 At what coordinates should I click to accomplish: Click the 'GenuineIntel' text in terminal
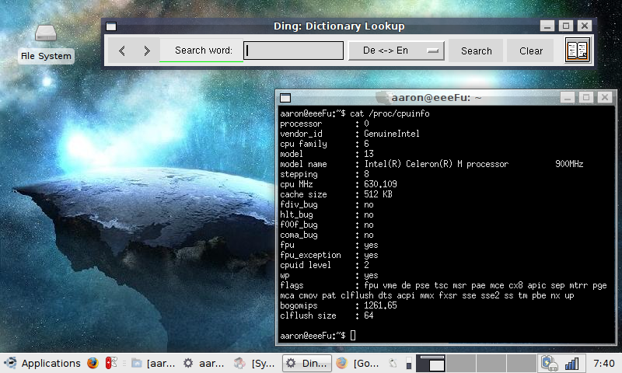392,134
